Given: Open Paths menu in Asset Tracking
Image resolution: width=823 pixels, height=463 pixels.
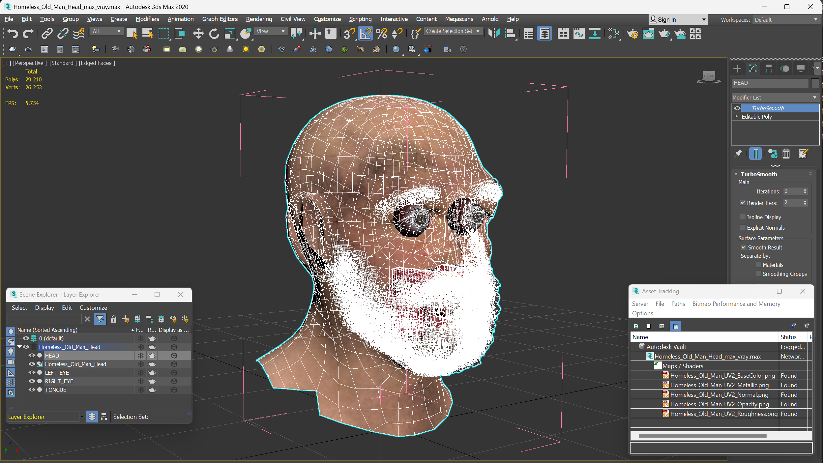Looking at the screenshot, I should (x=678, y=304).
